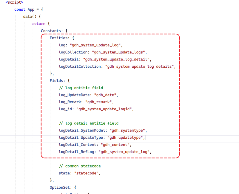Click the log_Remark property
Image resolution: width=239 pixels, height=194 pixels.
(70, 102)
